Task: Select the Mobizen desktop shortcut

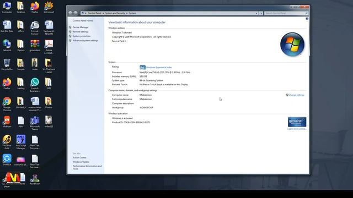Action: point(7,122)
